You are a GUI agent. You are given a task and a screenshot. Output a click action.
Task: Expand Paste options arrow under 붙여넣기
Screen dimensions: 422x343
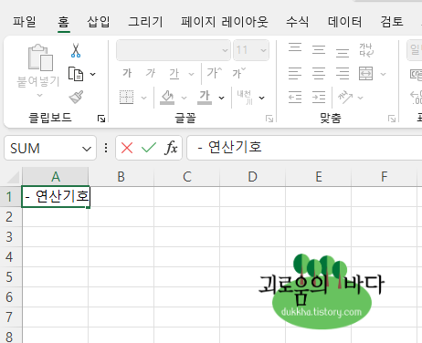click(39, 95)
